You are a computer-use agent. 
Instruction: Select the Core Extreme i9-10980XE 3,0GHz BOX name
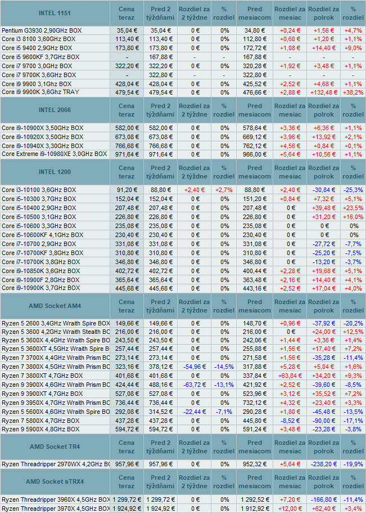[x=54, y=154]
